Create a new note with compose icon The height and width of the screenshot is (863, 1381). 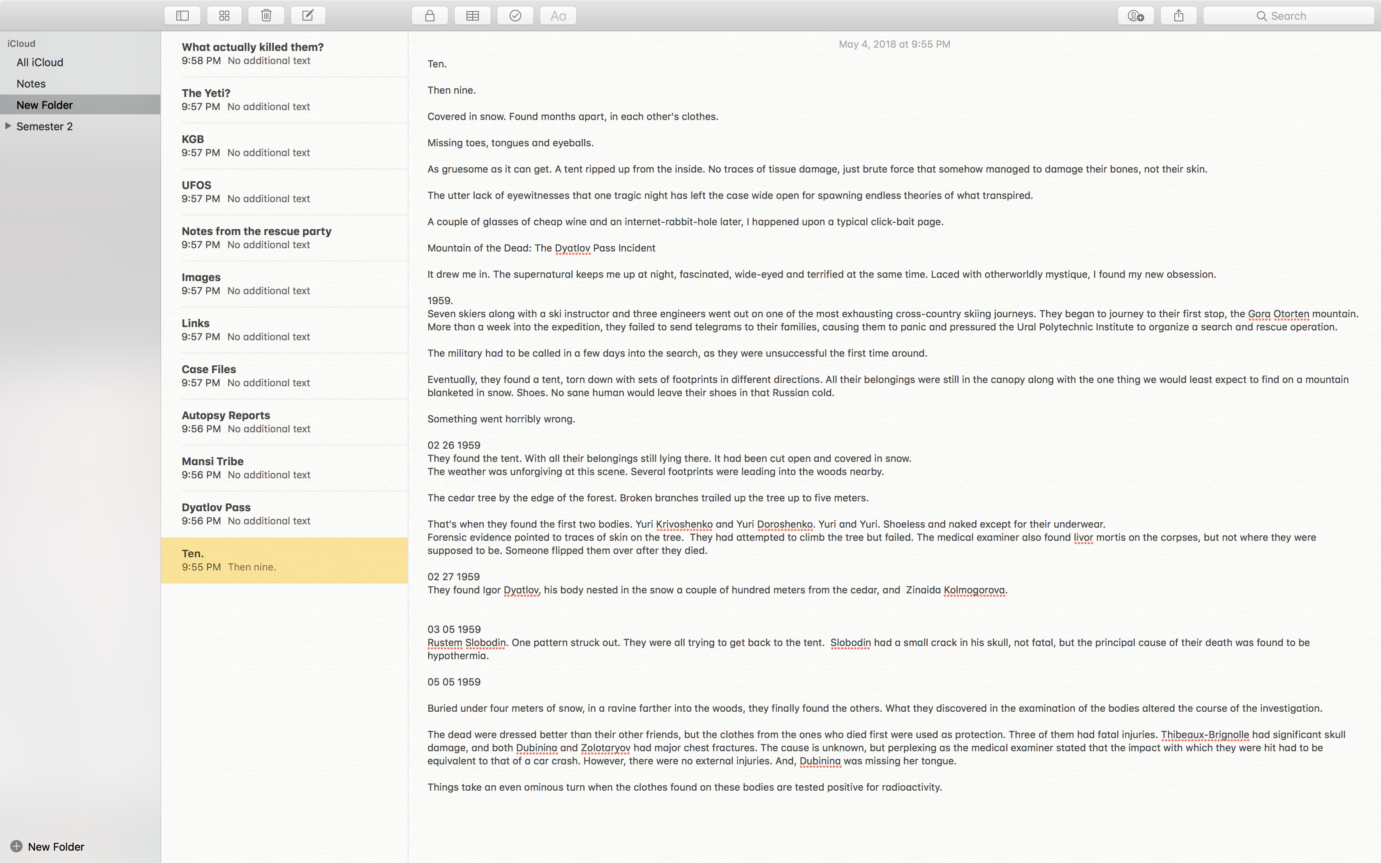308,16
